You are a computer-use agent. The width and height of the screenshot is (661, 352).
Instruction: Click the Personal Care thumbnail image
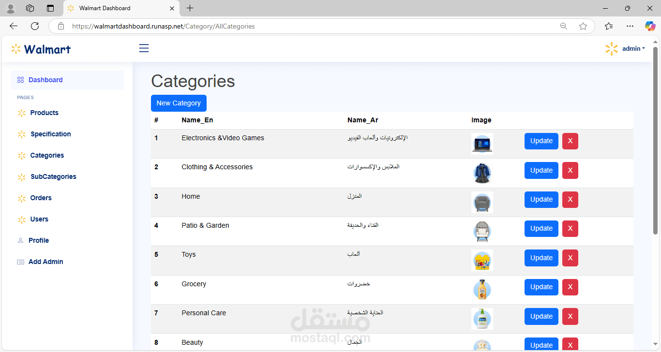[482, 319]
